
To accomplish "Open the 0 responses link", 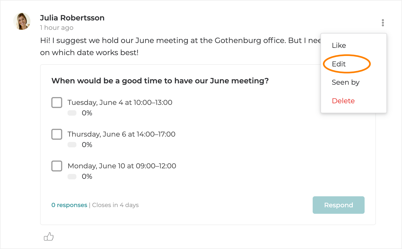I will click(69, 205).
